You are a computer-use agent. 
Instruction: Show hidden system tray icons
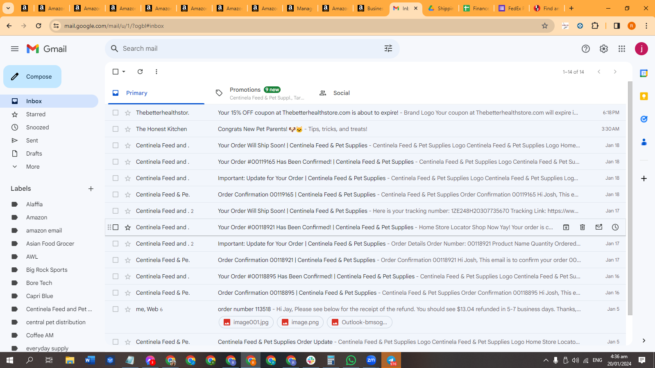[x=546, y=360]
